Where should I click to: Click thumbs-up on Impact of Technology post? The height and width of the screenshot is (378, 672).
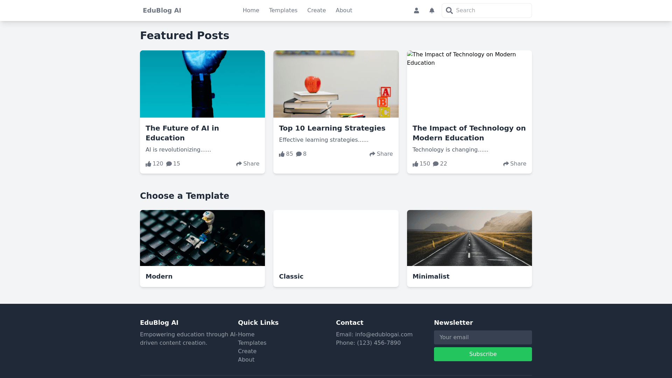click(x=415, y=164)
